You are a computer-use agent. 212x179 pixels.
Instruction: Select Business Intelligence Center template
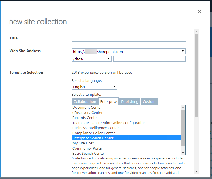[x=96, y=128]
